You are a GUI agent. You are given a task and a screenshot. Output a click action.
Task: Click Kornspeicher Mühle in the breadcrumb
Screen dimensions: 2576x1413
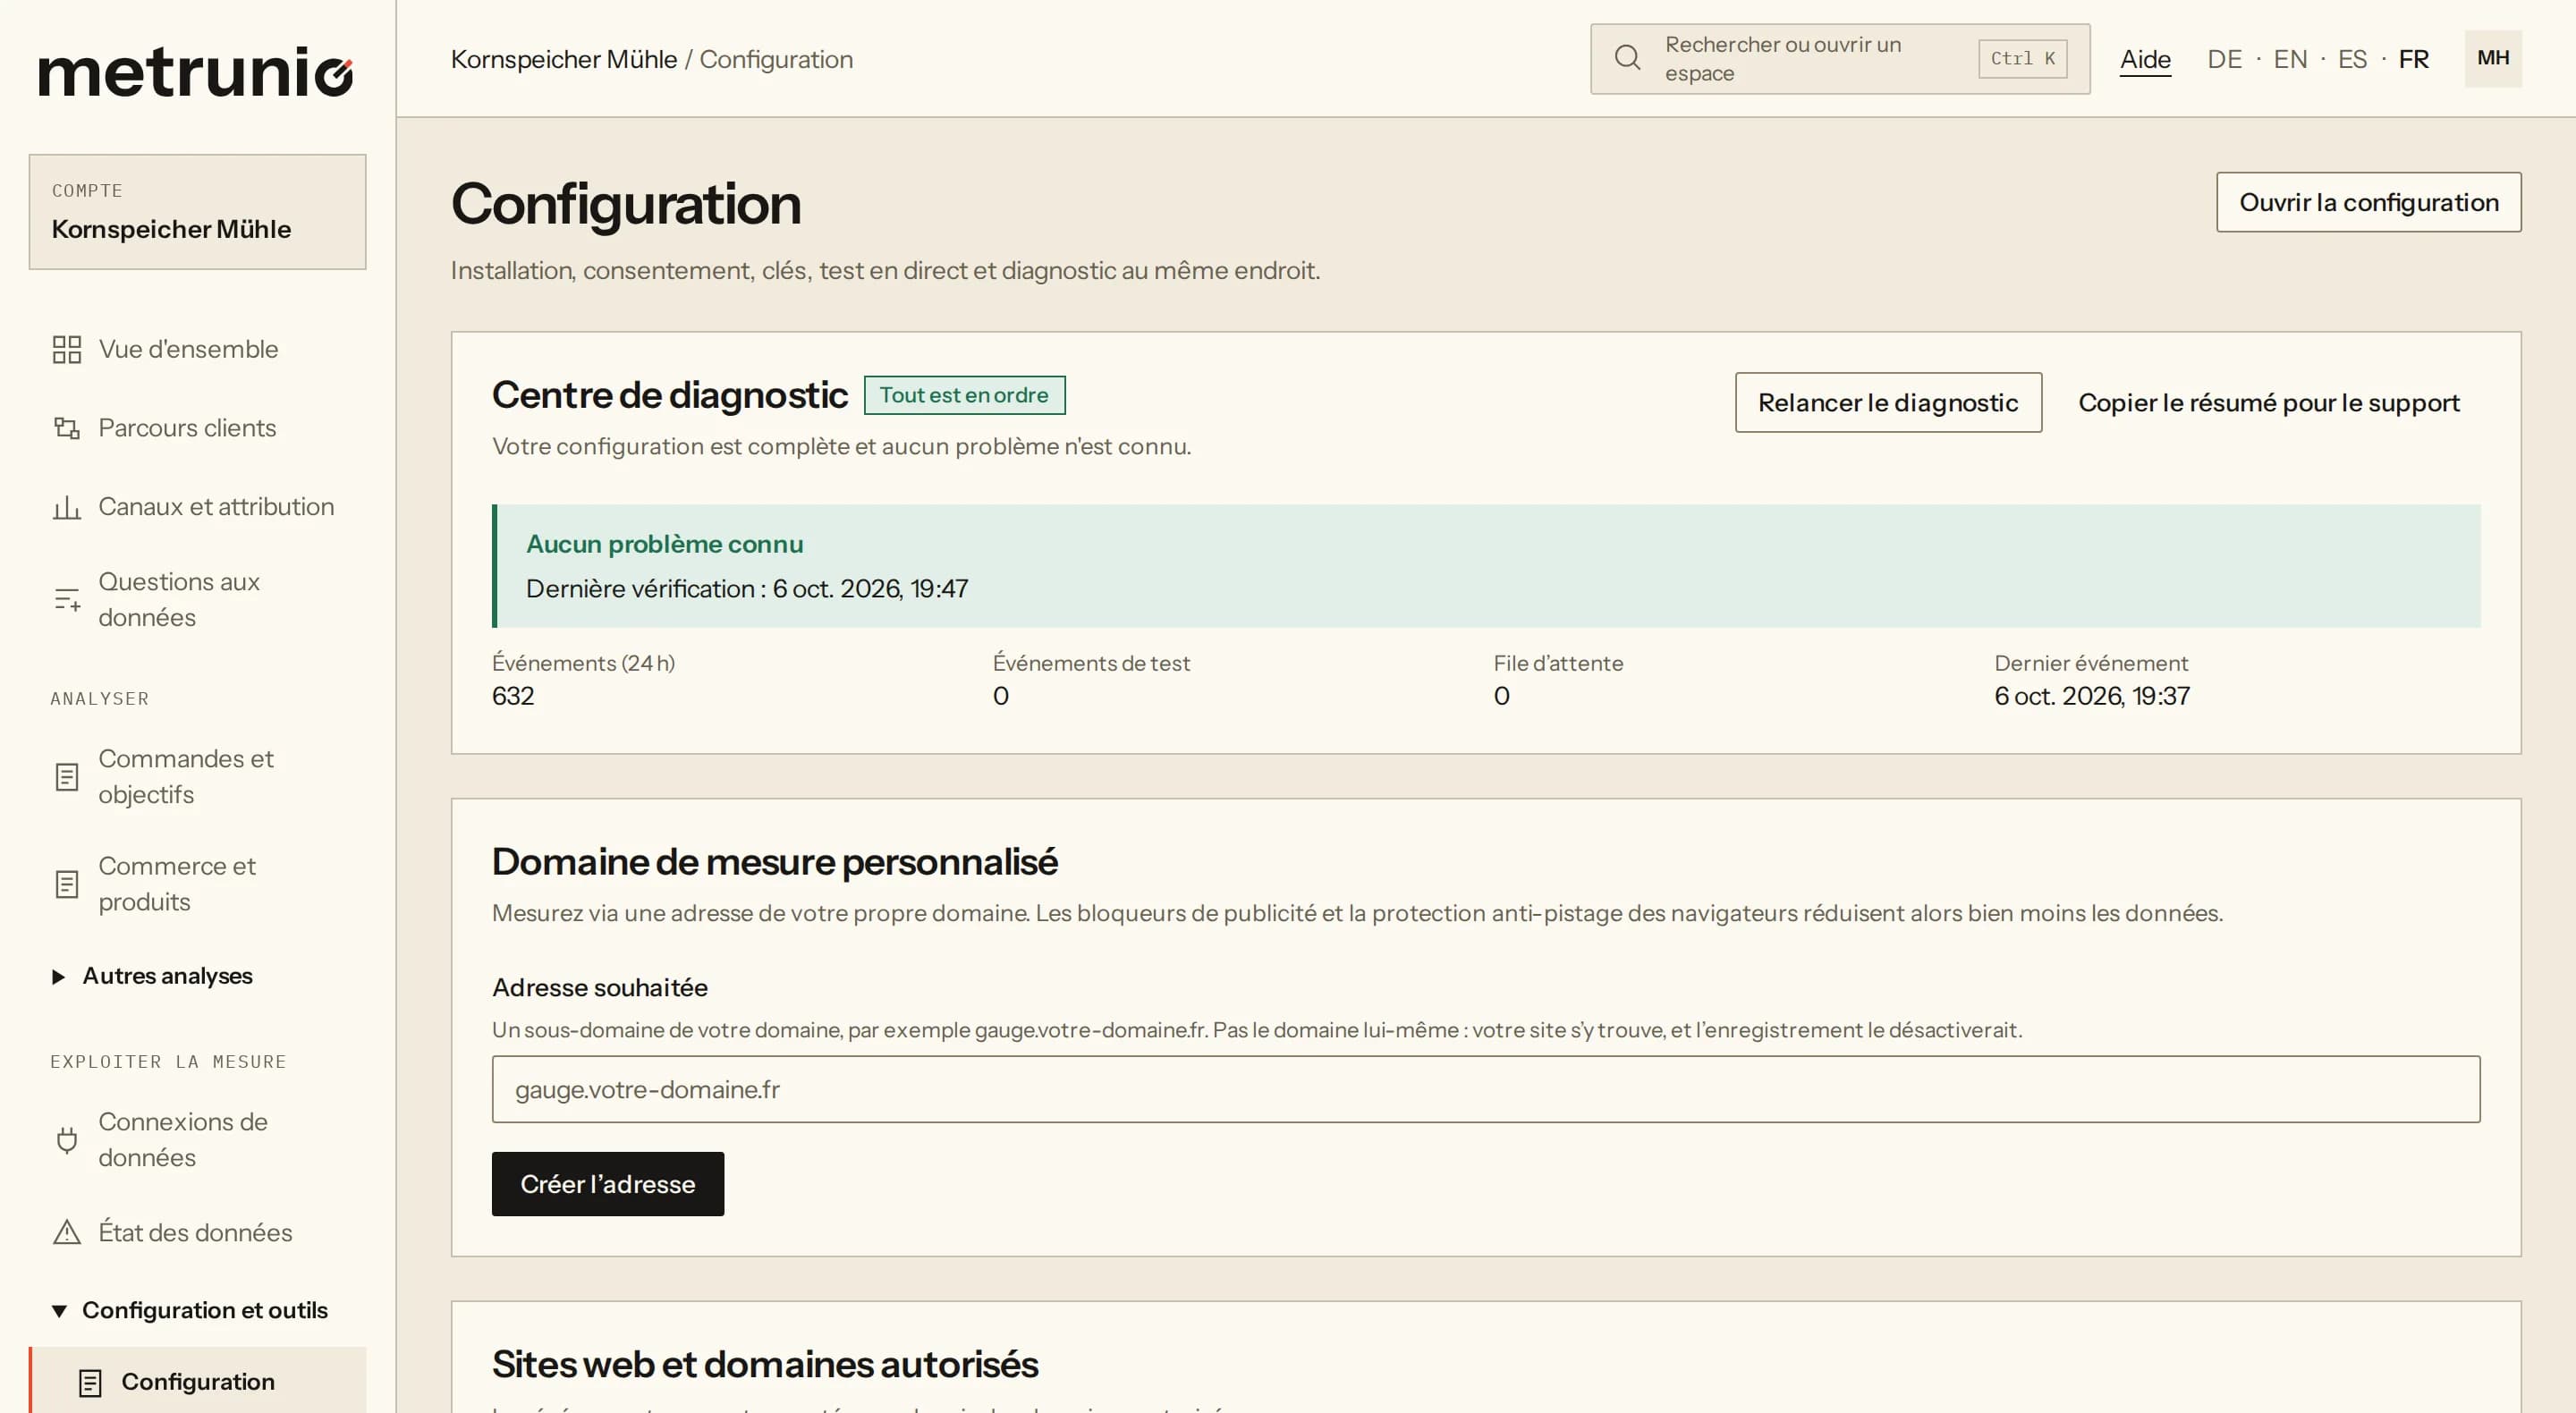point(564,59)
